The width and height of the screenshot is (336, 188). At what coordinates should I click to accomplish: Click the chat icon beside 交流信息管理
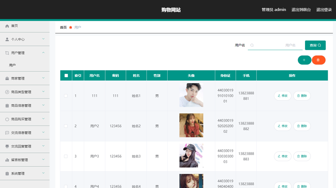tap(7, 133)
